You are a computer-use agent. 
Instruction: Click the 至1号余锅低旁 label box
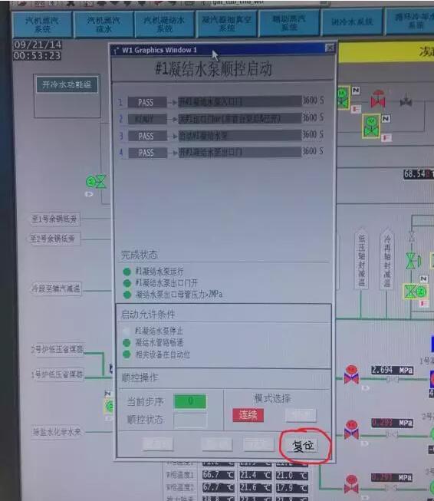tap(54, 219)
